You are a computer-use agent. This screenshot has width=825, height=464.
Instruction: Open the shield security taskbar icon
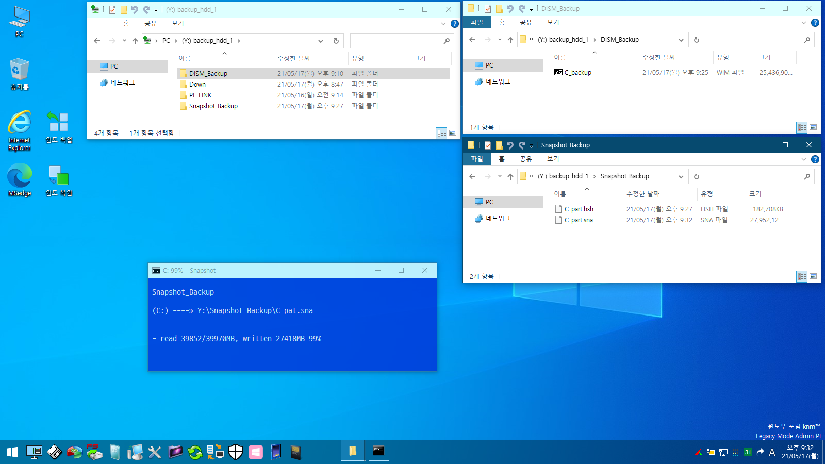236,452
